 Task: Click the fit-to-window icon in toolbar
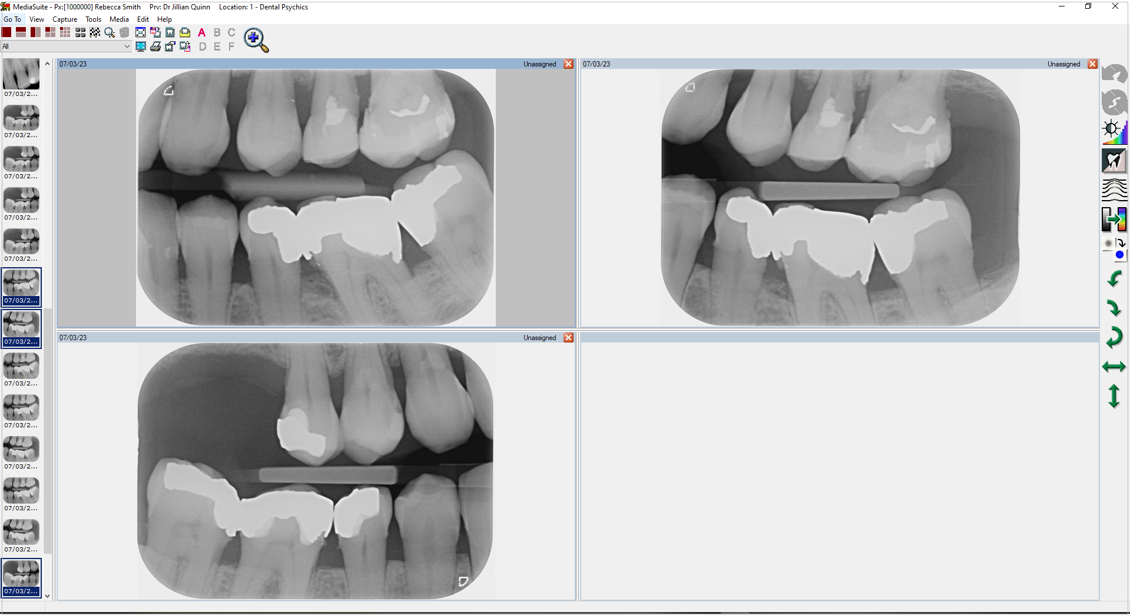click(141, 32)
